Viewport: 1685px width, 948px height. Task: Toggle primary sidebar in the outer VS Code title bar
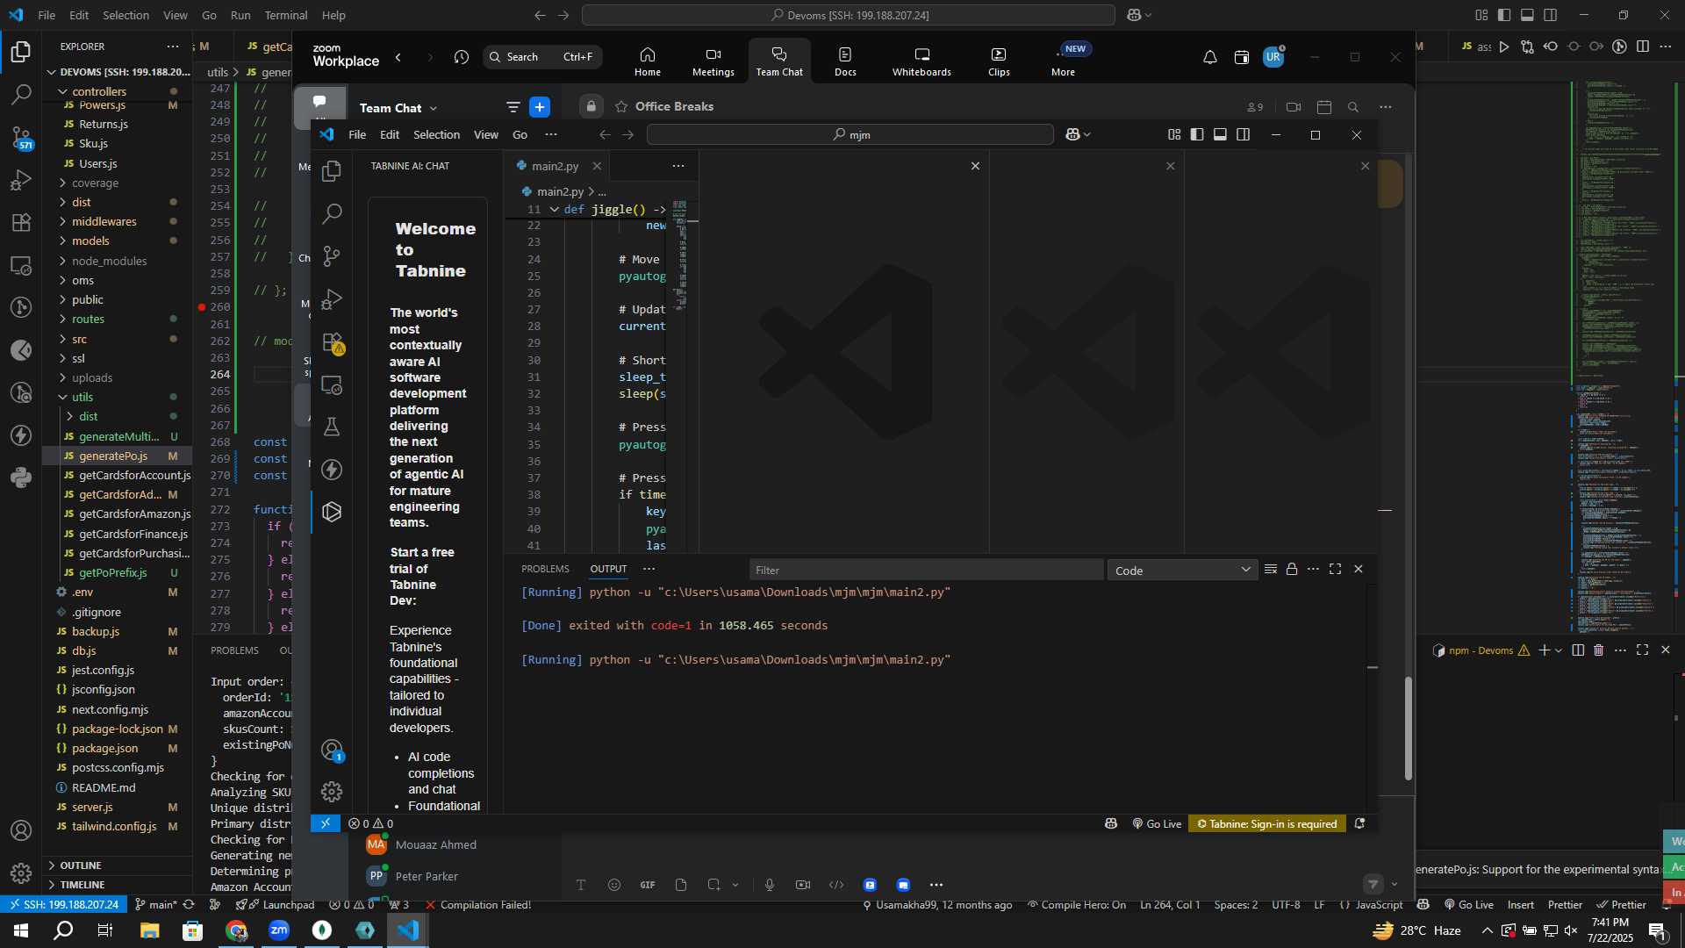click(1504, 15)
